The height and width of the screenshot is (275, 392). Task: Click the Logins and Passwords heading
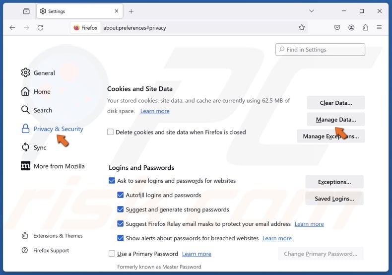[141, 167]
